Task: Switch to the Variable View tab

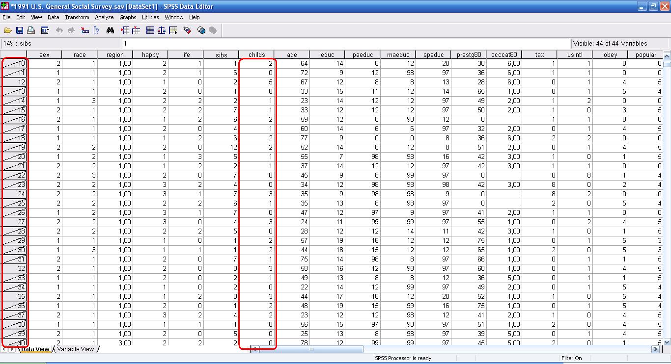Action: [76, 349]
